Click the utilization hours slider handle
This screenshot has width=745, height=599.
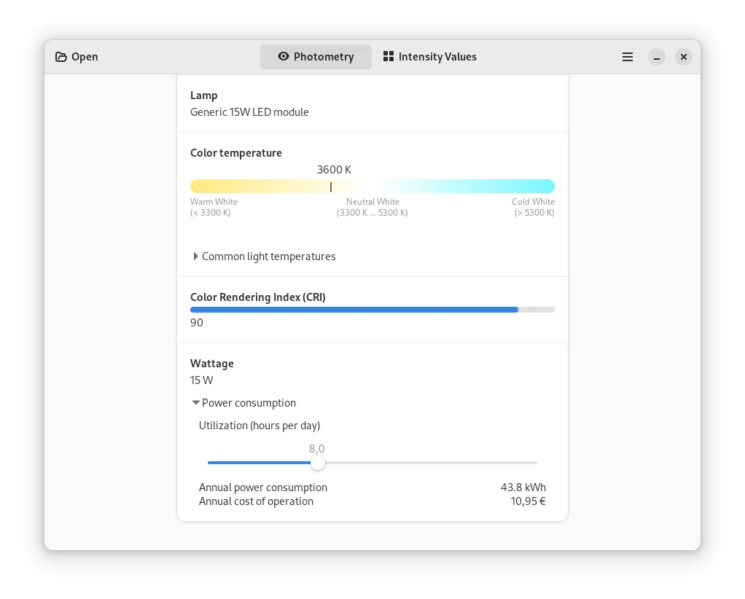[318, 463]
